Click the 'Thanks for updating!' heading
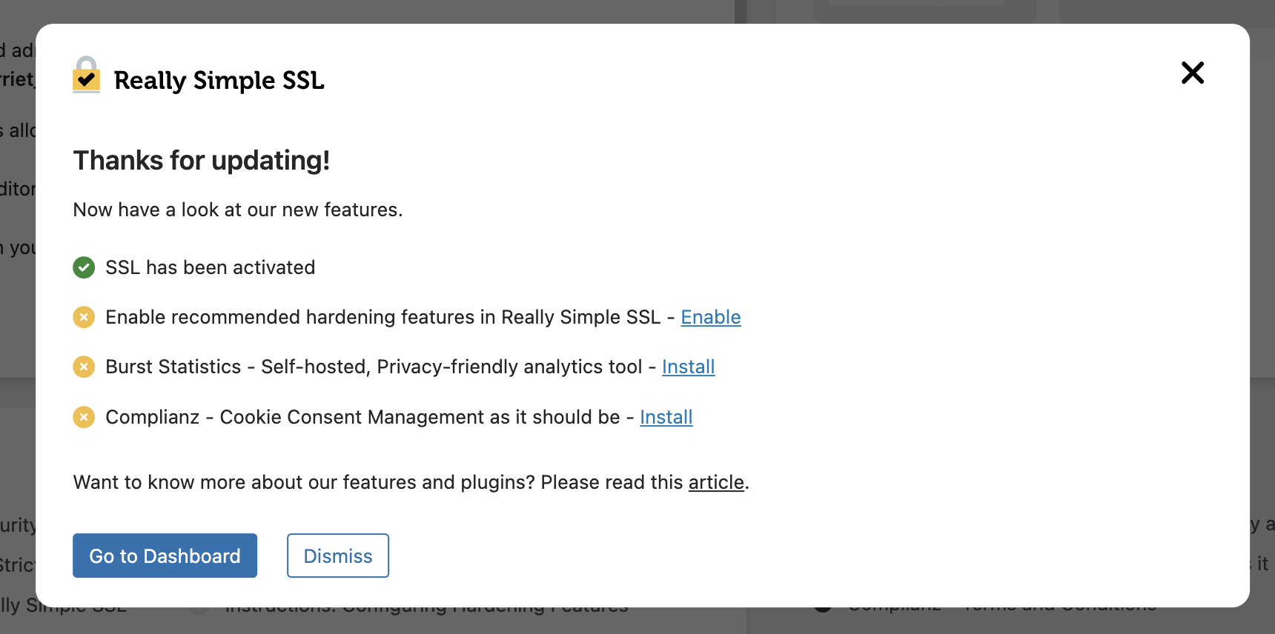This screenshot has height=634, width=1275. [x=201, y=160]
